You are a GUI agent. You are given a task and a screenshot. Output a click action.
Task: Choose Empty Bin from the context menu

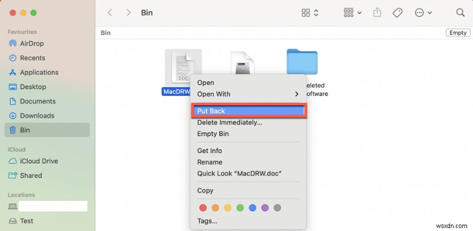tap(248, 134)
